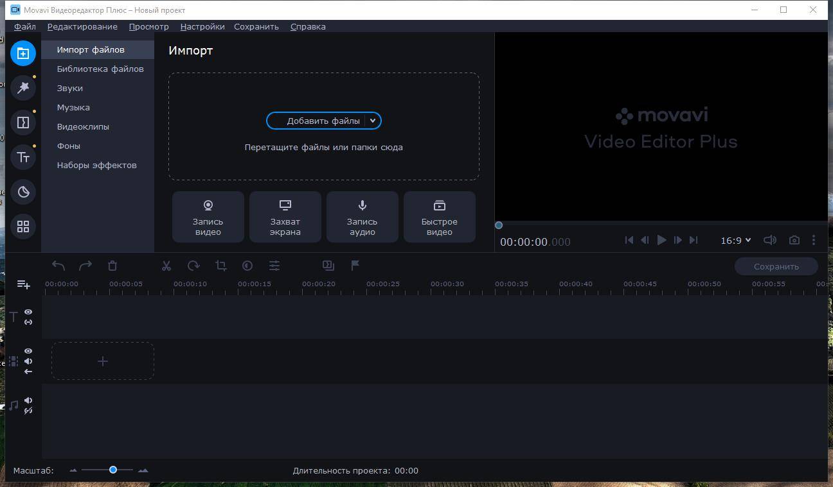Open the Filters magic wand panel
This screenshot has width=833, height=487.
coord(23,88)
